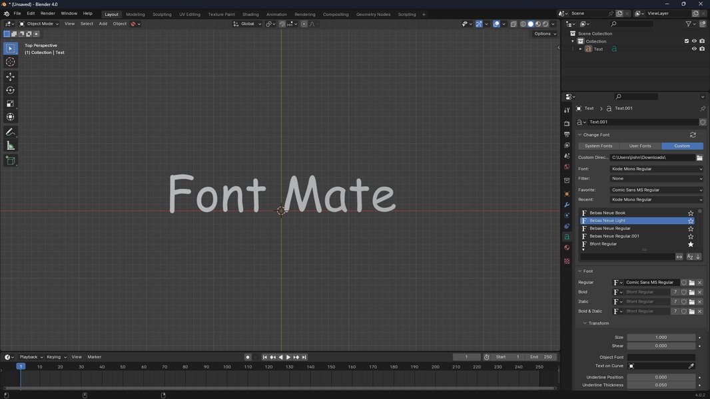Select the Move tool
710x399 pixels.
coord(11,77)
